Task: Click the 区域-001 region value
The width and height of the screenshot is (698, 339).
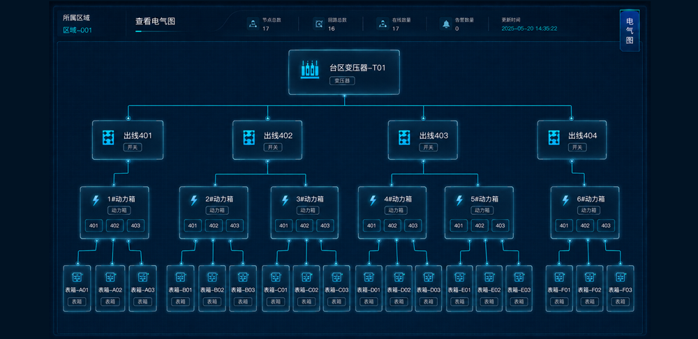Action: (x=77, y=30)
